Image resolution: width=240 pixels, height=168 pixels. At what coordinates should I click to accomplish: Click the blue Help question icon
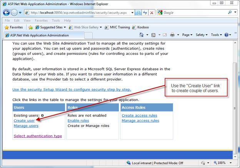[x=227, y=35]
